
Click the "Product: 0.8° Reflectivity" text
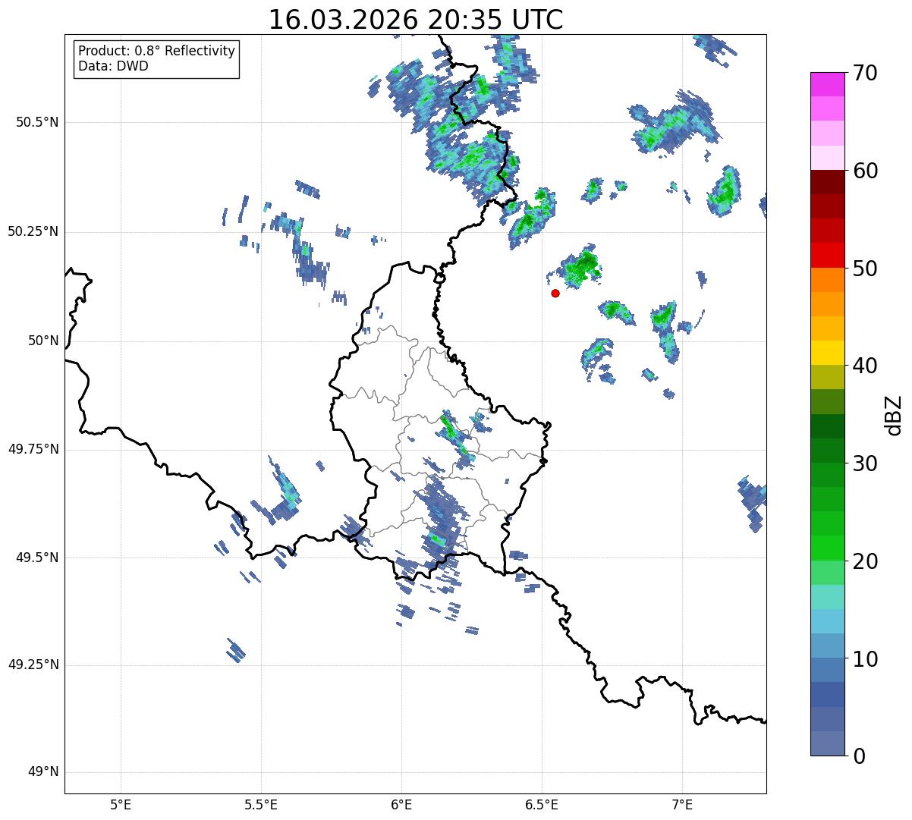click(x=157, y=51)
